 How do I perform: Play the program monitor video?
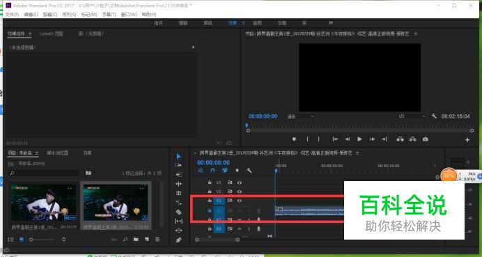[x=359, y=139]
